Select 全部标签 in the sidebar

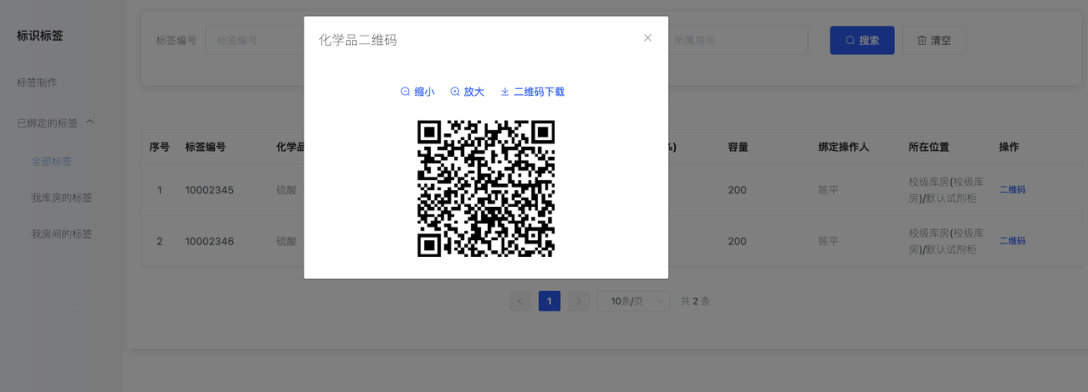coord(51,161)
